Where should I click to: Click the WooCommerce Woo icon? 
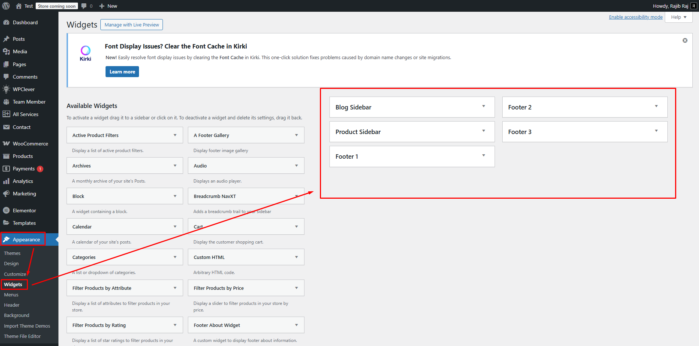point(6,144)
